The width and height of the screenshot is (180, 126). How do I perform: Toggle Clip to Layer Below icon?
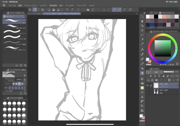[x=151, y=76]
